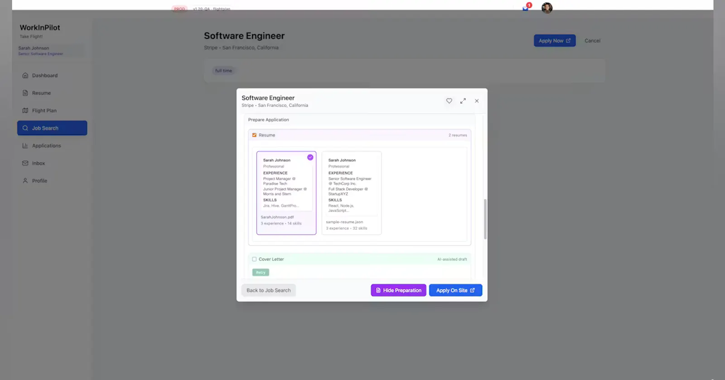Viewport: 725px width, 380px height.
Task: Click Apply On Site button
Action: 456,290
